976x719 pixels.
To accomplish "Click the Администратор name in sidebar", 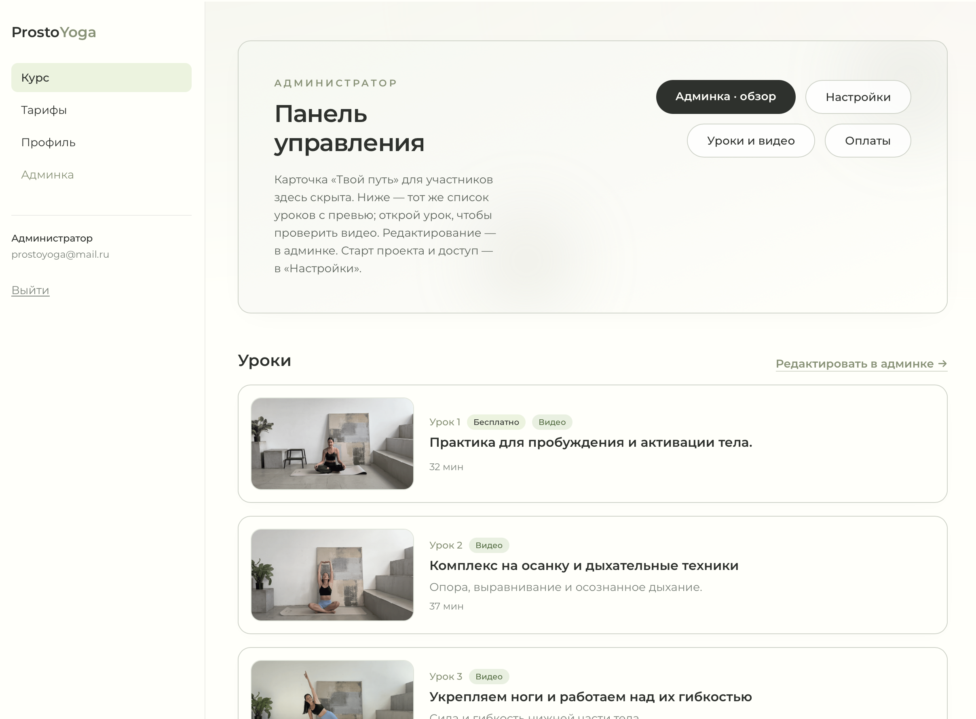I will (x=52, y=238).
